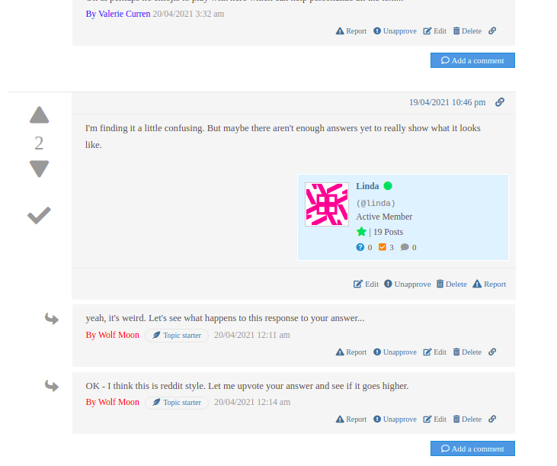Open Linda's profile name link
This screenshot has width=557, height=466.
click(367, 186)
